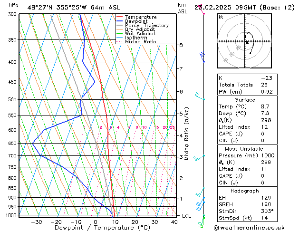299x231 pixels.
Task: Click the wind barb near 400 hPa
Action: pyautogui.click(x=203, y=57)
